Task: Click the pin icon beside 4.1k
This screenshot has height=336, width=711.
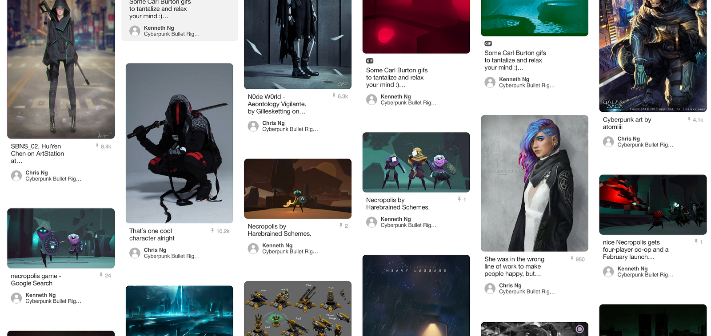Action: (689, 119)
